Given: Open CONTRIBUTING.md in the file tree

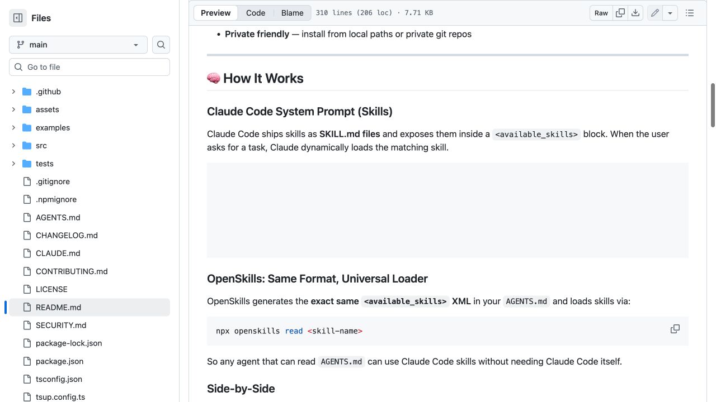Looking at the screenshot, I should coord(72,271).
